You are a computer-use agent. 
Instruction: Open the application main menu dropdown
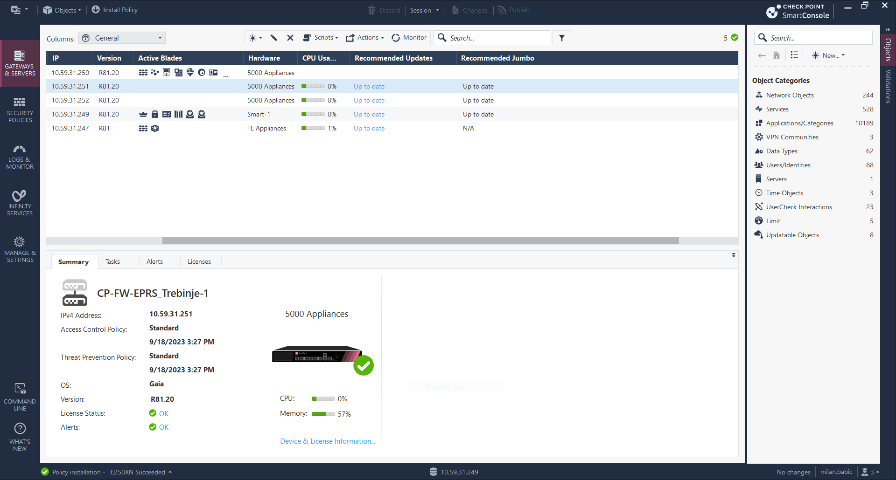19,10
